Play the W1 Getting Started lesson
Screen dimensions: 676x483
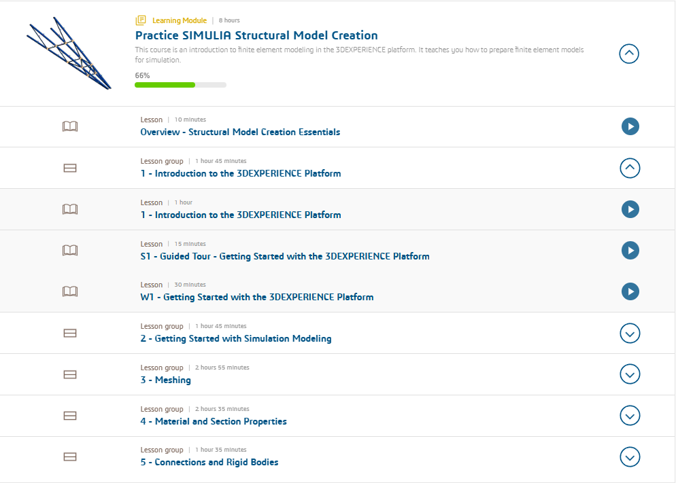630,291
